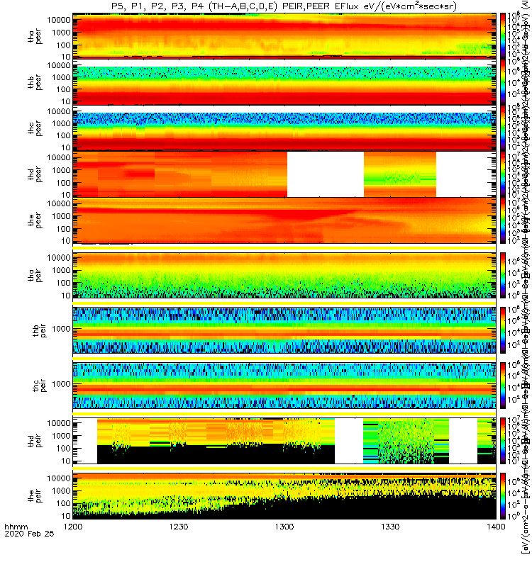Click inside the the peer spectrogram
Screen dimensions: 532x567
(284, 220)
